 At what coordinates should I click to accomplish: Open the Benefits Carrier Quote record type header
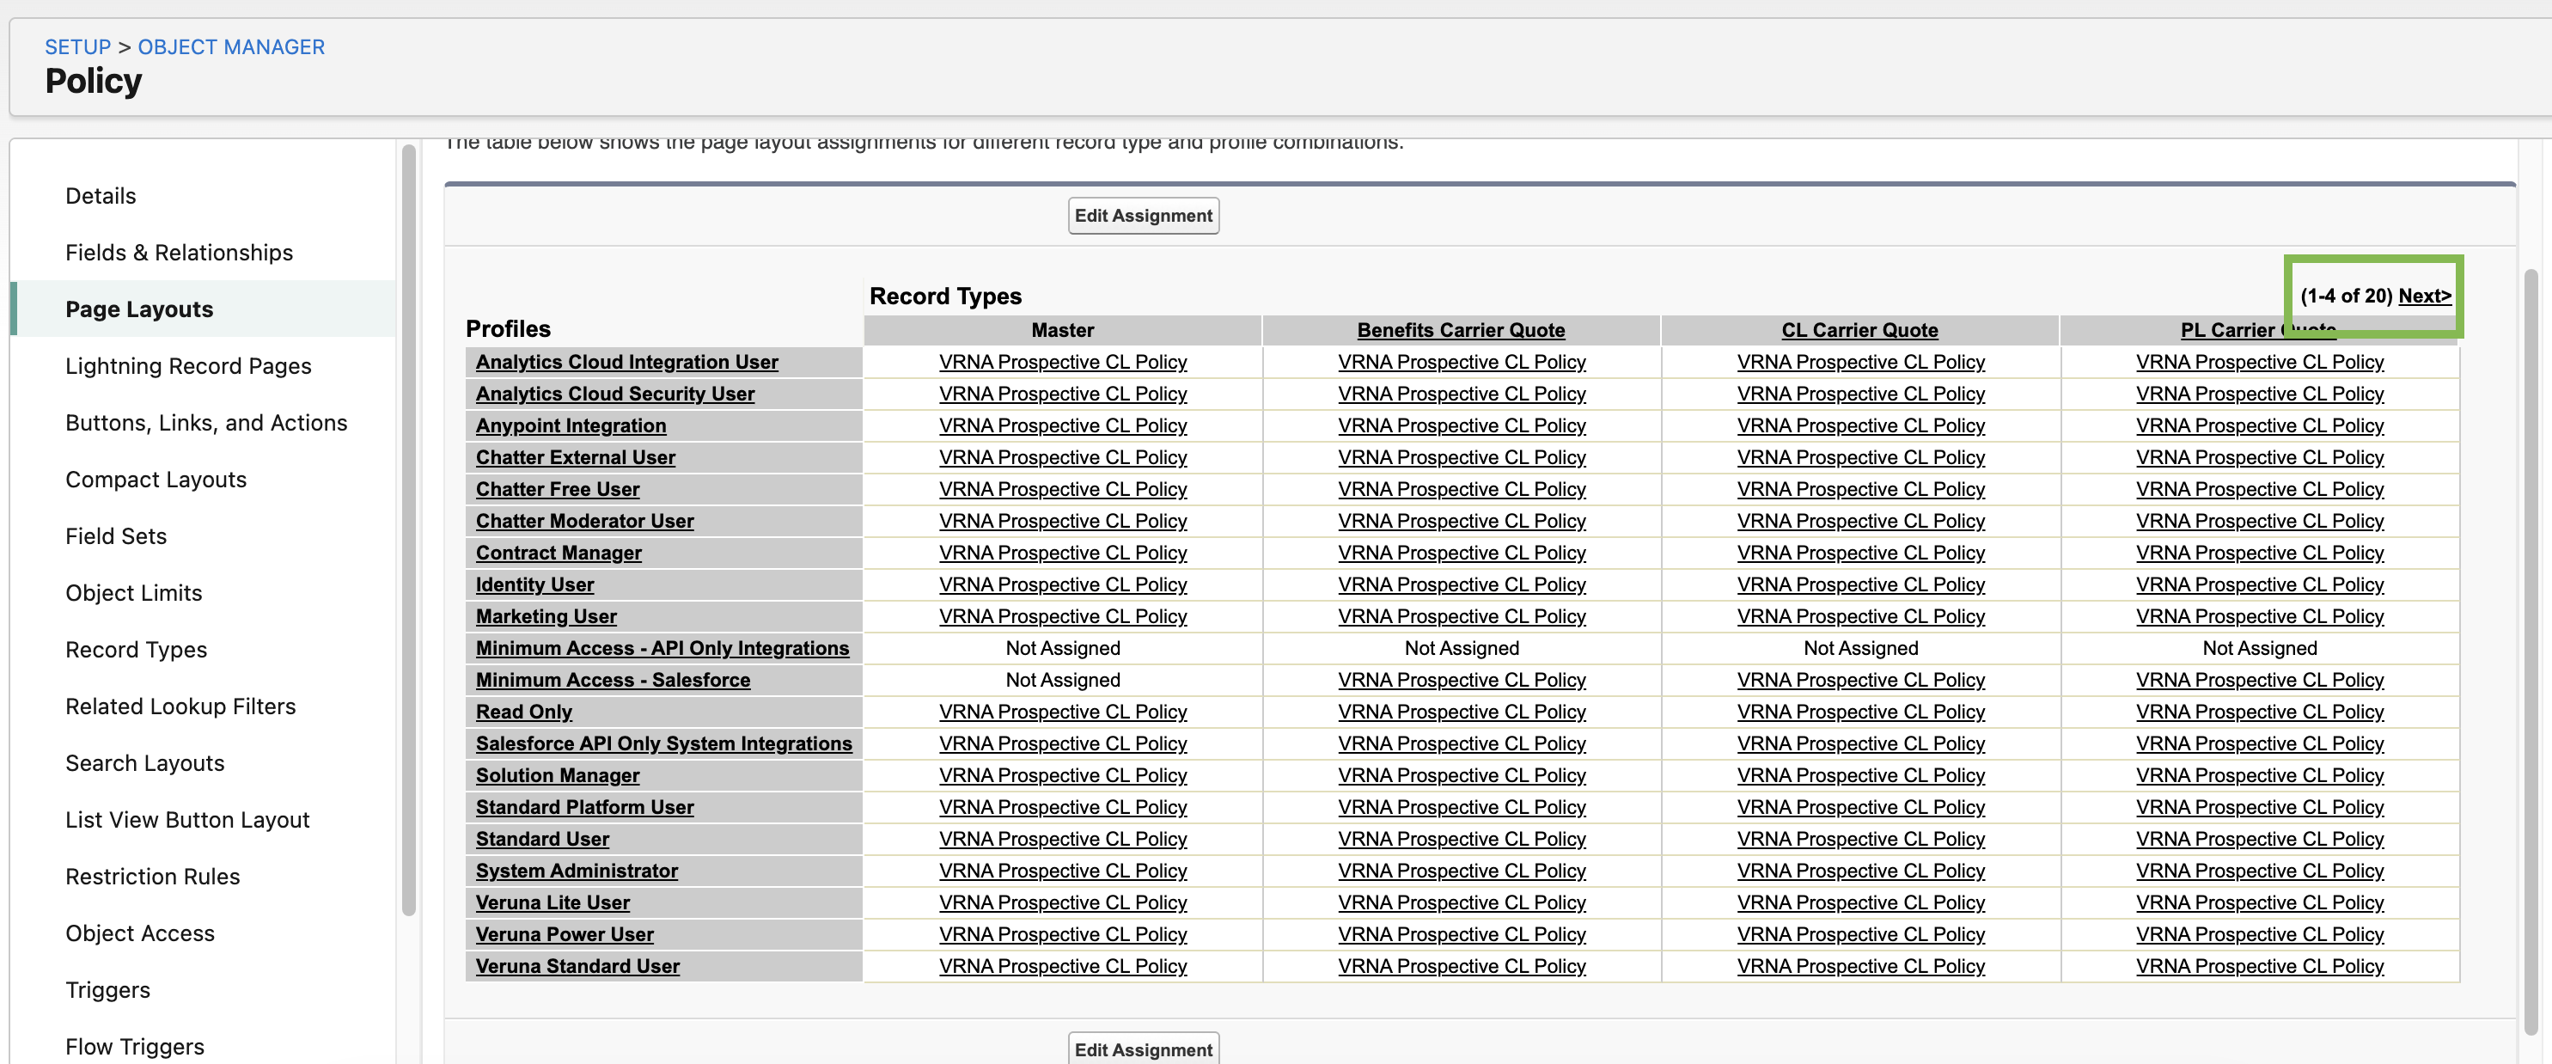tap(1460, 330)
